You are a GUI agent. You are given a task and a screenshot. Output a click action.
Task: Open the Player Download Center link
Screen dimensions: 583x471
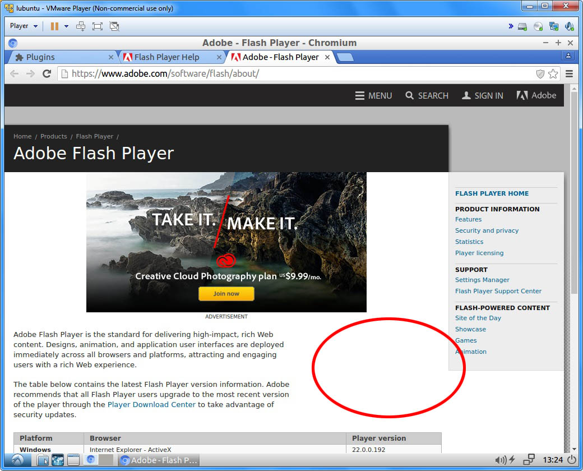(151, 404)
